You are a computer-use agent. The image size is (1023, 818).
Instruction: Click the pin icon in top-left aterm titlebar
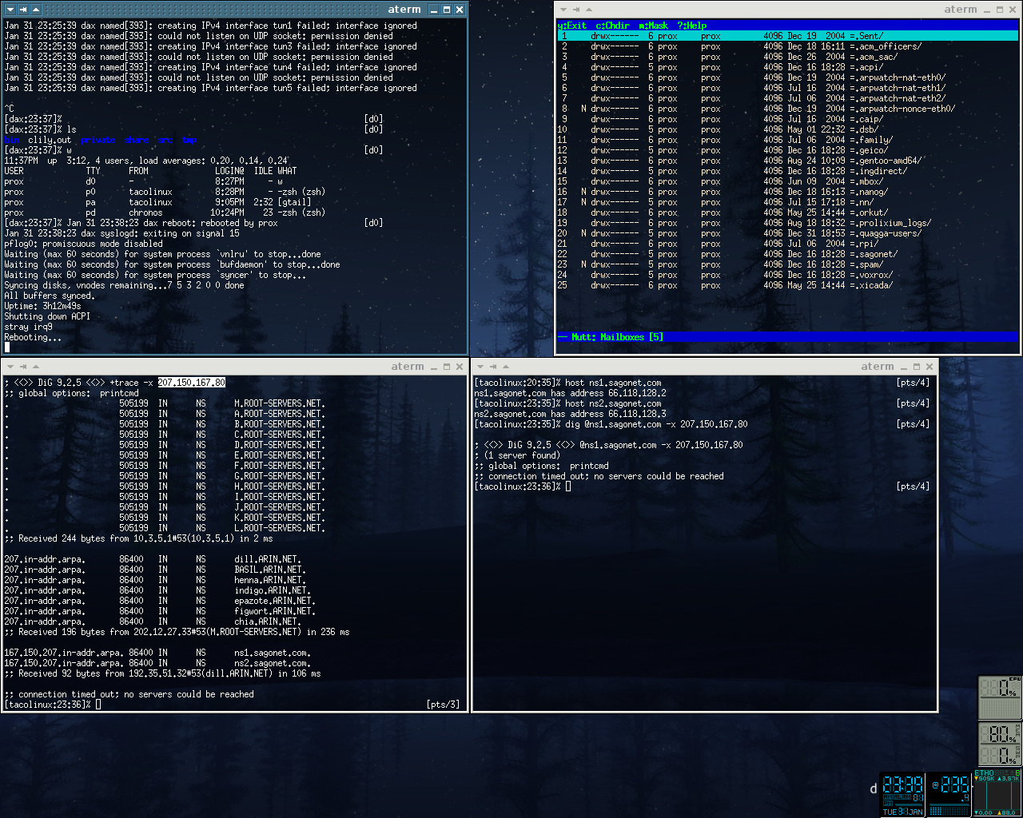[22, 10]
